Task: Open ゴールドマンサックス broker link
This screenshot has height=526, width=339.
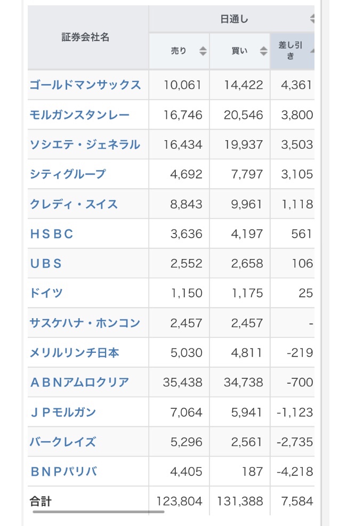Action: [85, 85]
